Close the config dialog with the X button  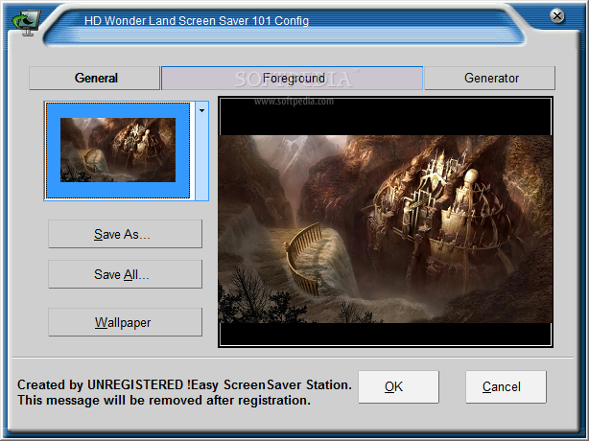557,15
